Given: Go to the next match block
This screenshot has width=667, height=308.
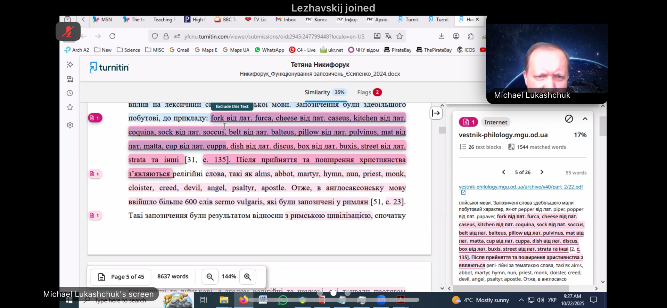Looking at the screenshot, I should click(x=542, y=172).
